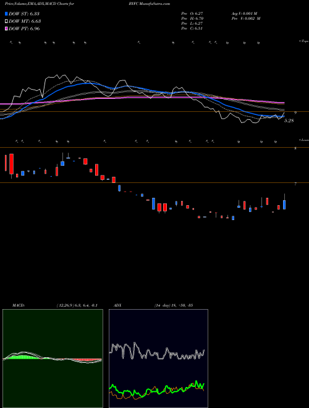The width and height of the screenshot is (309, 408).
Task: Click the 5.28 price label on EMA chart
Action: click(x=289, y=121)
